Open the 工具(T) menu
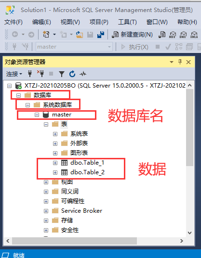201x258 pixels. [127, 22]
